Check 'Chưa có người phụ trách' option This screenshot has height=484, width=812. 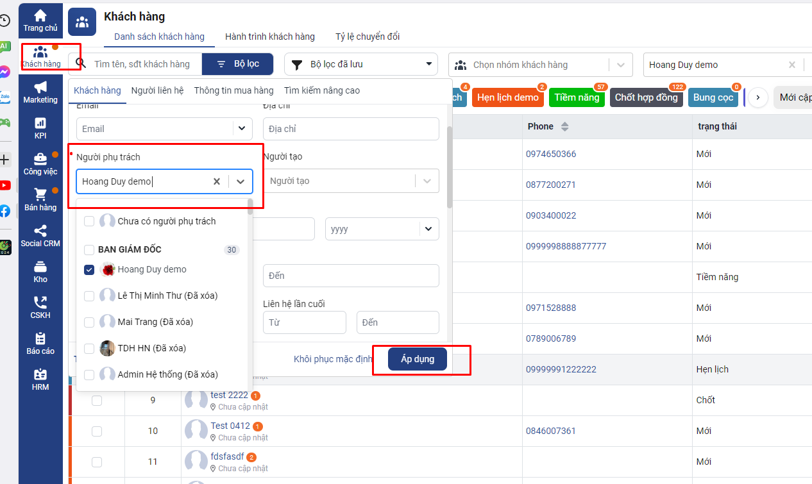(x=90, y=221)
